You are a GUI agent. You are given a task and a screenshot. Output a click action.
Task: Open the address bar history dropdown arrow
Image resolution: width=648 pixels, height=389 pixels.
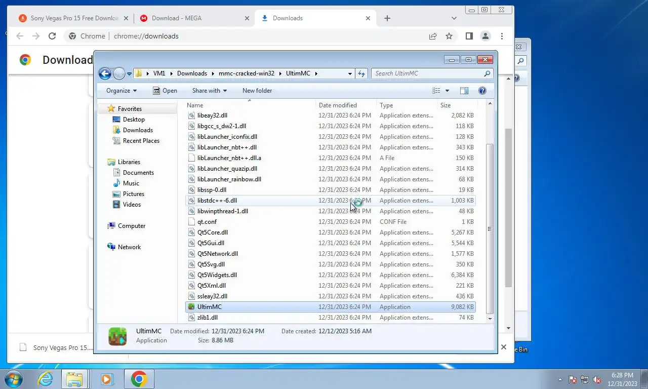click(350, 73)
